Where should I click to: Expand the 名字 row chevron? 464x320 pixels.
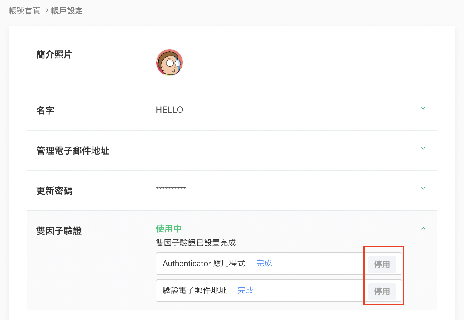(x=423, y=108)
